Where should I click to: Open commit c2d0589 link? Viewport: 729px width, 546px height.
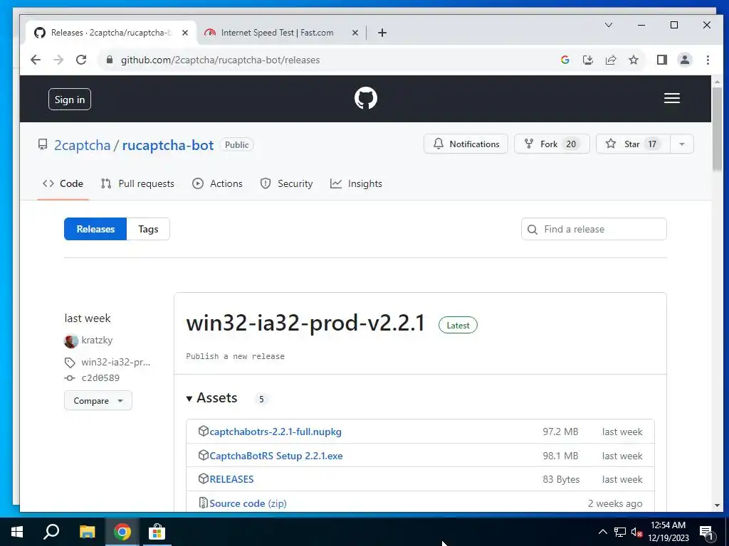100,378
